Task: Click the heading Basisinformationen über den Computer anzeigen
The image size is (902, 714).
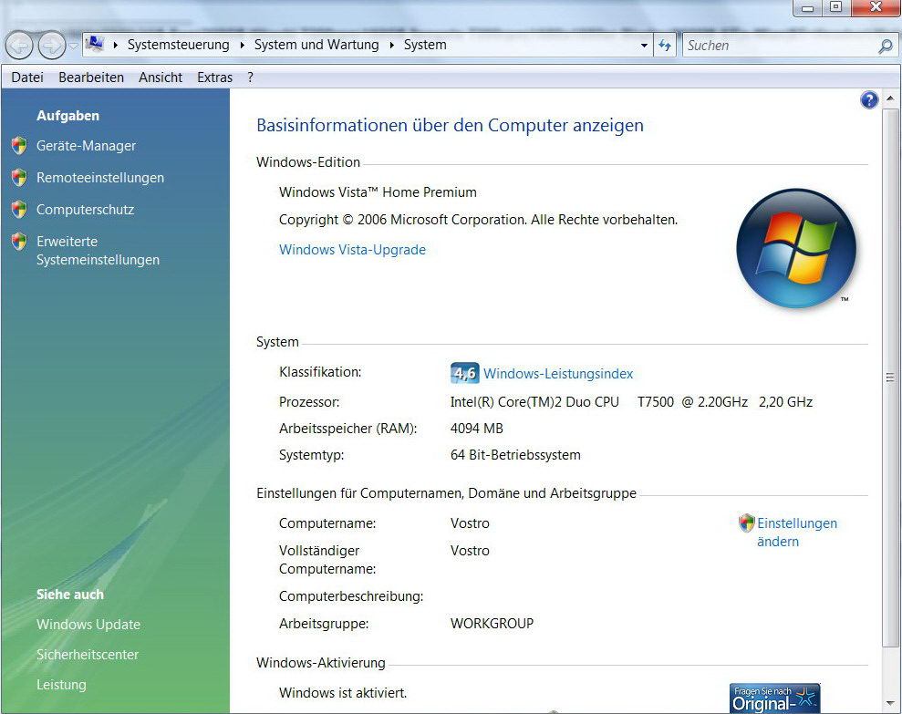Action: [x=450, y=126]
